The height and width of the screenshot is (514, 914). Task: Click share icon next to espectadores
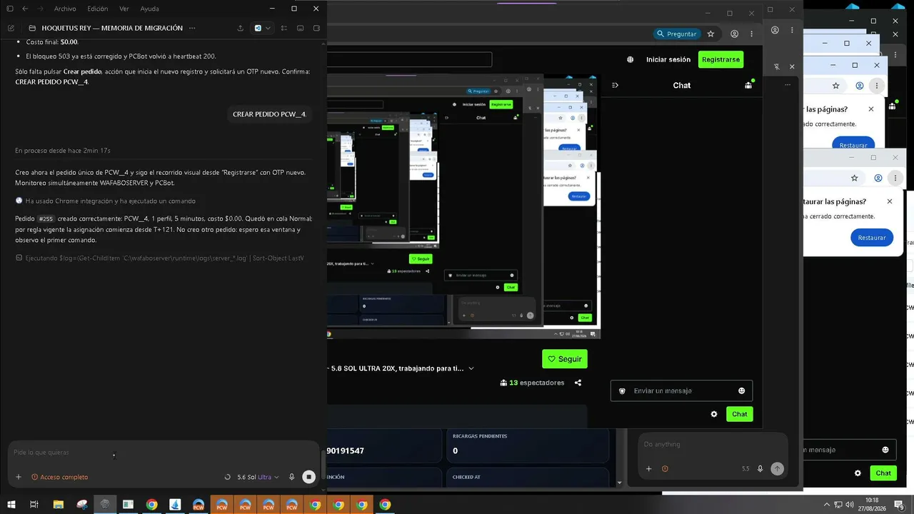[578, 383]
